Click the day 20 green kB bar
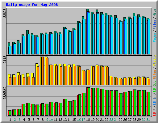158x123 pixels. (98, 101)
